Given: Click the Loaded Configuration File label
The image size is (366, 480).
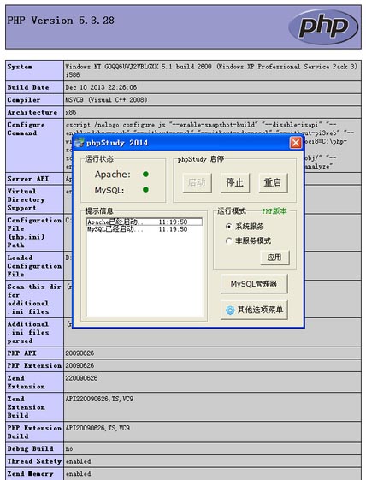Looking at the screenshot, I should tap(34, 266).
